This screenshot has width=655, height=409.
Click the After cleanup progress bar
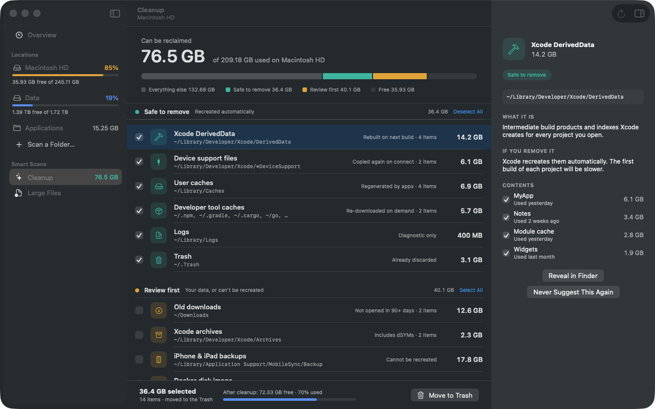click(x=290, y=399)
